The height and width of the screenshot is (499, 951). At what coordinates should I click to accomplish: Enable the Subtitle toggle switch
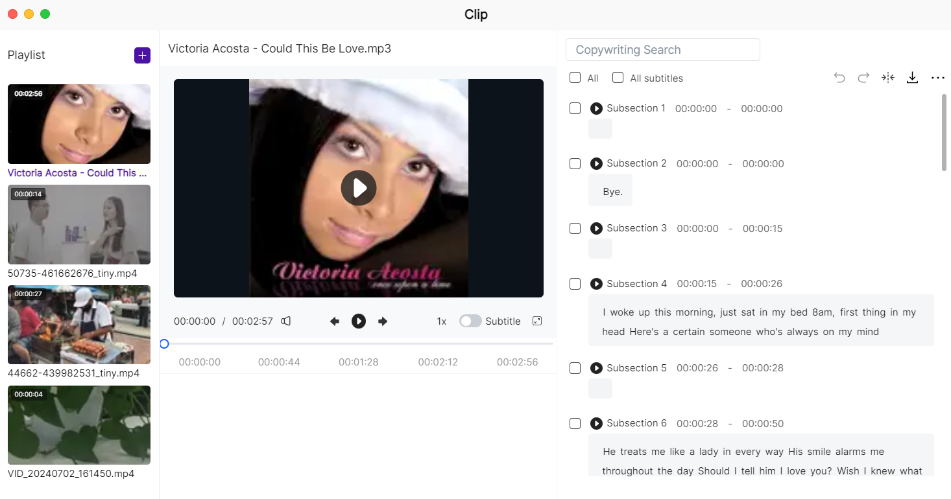coord(470,321)
